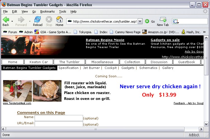This screenshot has width=210, height=139.
Task: Open the Back history dropdown arrow
Action: pyautogui.click(x=12, y=21)
